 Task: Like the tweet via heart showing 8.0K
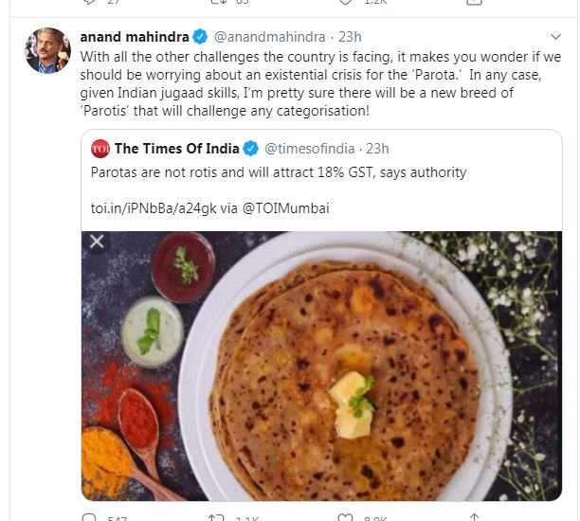[346, 517]
